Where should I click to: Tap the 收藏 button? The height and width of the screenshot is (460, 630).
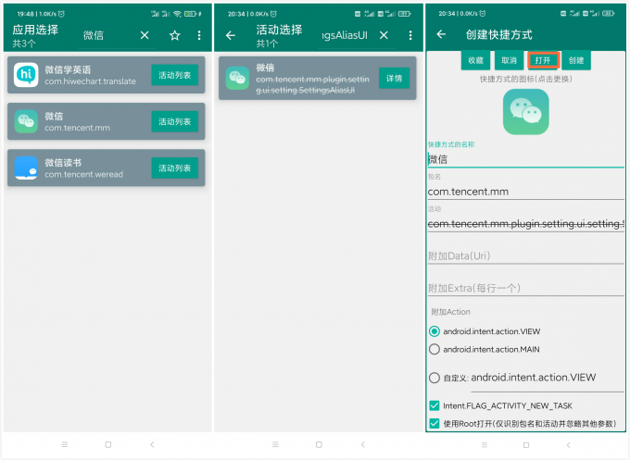475,60
